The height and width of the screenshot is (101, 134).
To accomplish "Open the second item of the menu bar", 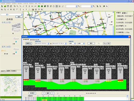I will (x=8, y=3).
